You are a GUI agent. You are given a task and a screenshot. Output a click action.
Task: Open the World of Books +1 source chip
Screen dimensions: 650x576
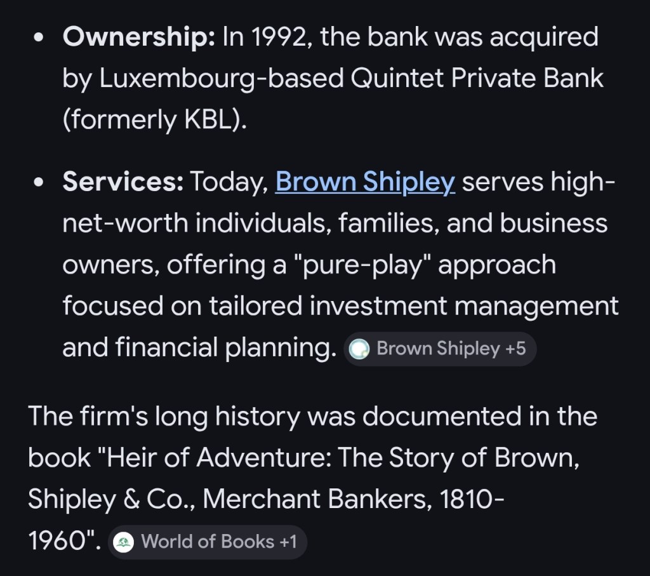(x=207, y=542)
